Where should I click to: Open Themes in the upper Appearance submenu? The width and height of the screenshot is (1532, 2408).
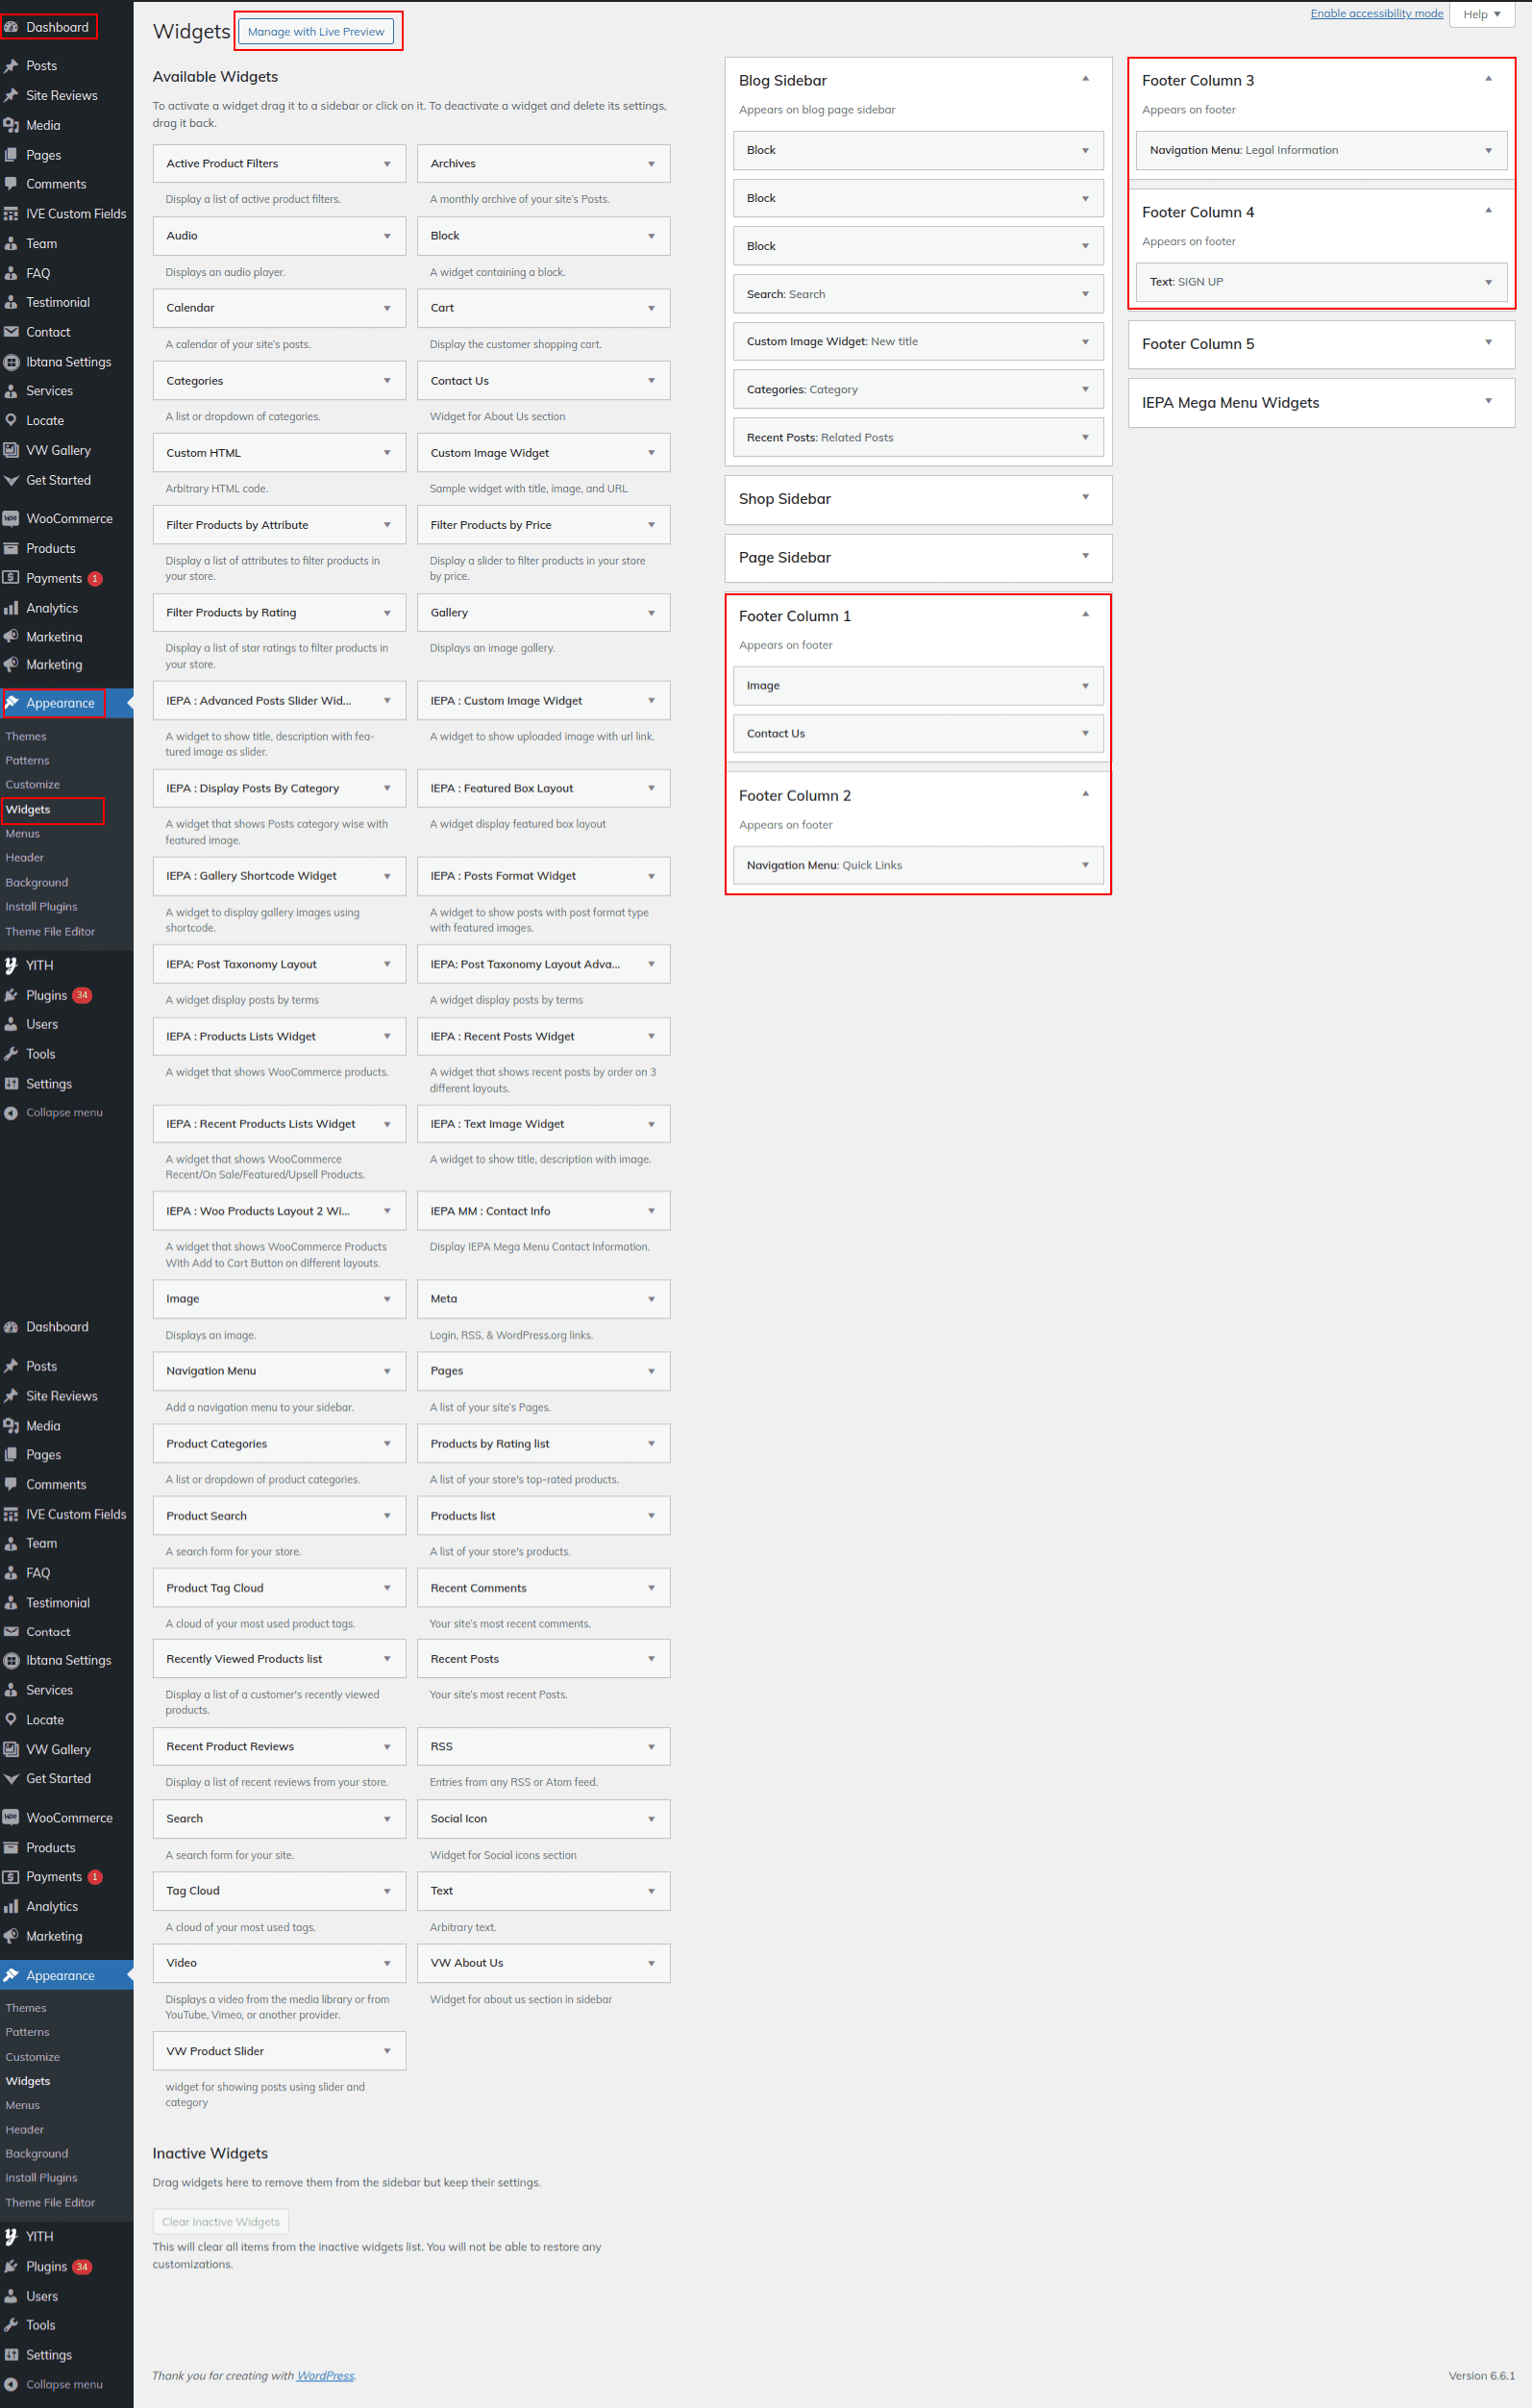click(26, 736)
